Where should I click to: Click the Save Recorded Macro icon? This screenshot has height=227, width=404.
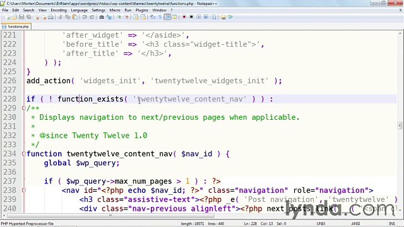pos(213,17)
